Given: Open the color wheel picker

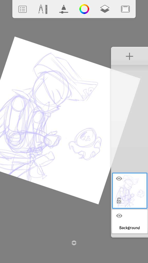Looking at the screenshot, I should pos(84,9).
